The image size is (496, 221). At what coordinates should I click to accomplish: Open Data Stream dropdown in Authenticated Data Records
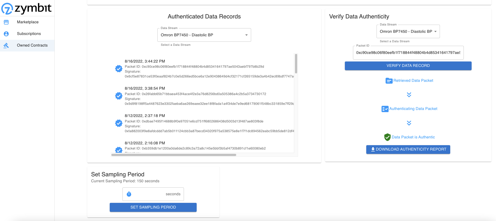[204, 35]
